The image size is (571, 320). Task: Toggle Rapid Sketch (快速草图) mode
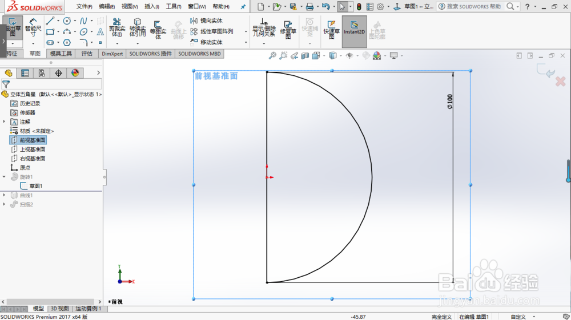point(331,27)
